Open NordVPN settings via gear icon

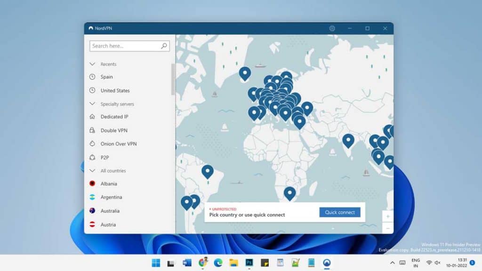(332, 28)
